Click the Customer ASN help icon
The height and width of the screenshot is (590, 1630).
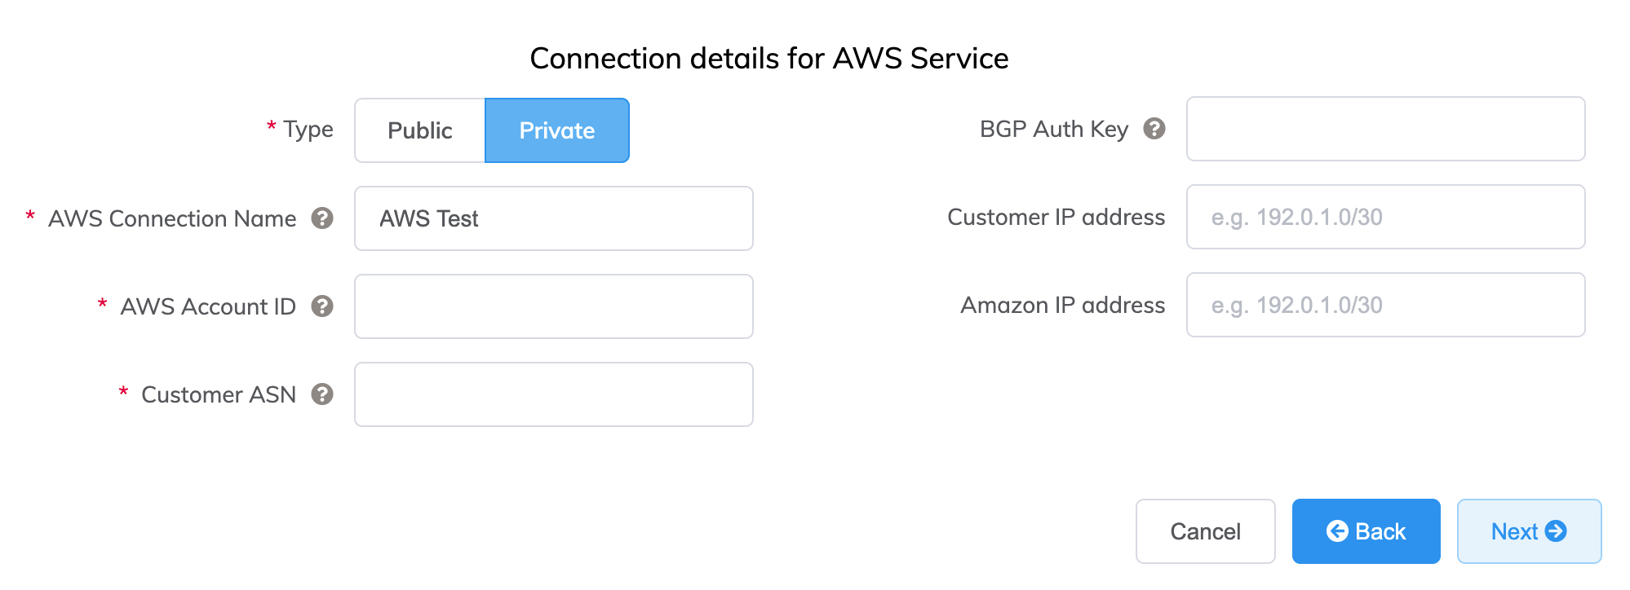coord(324,394)
